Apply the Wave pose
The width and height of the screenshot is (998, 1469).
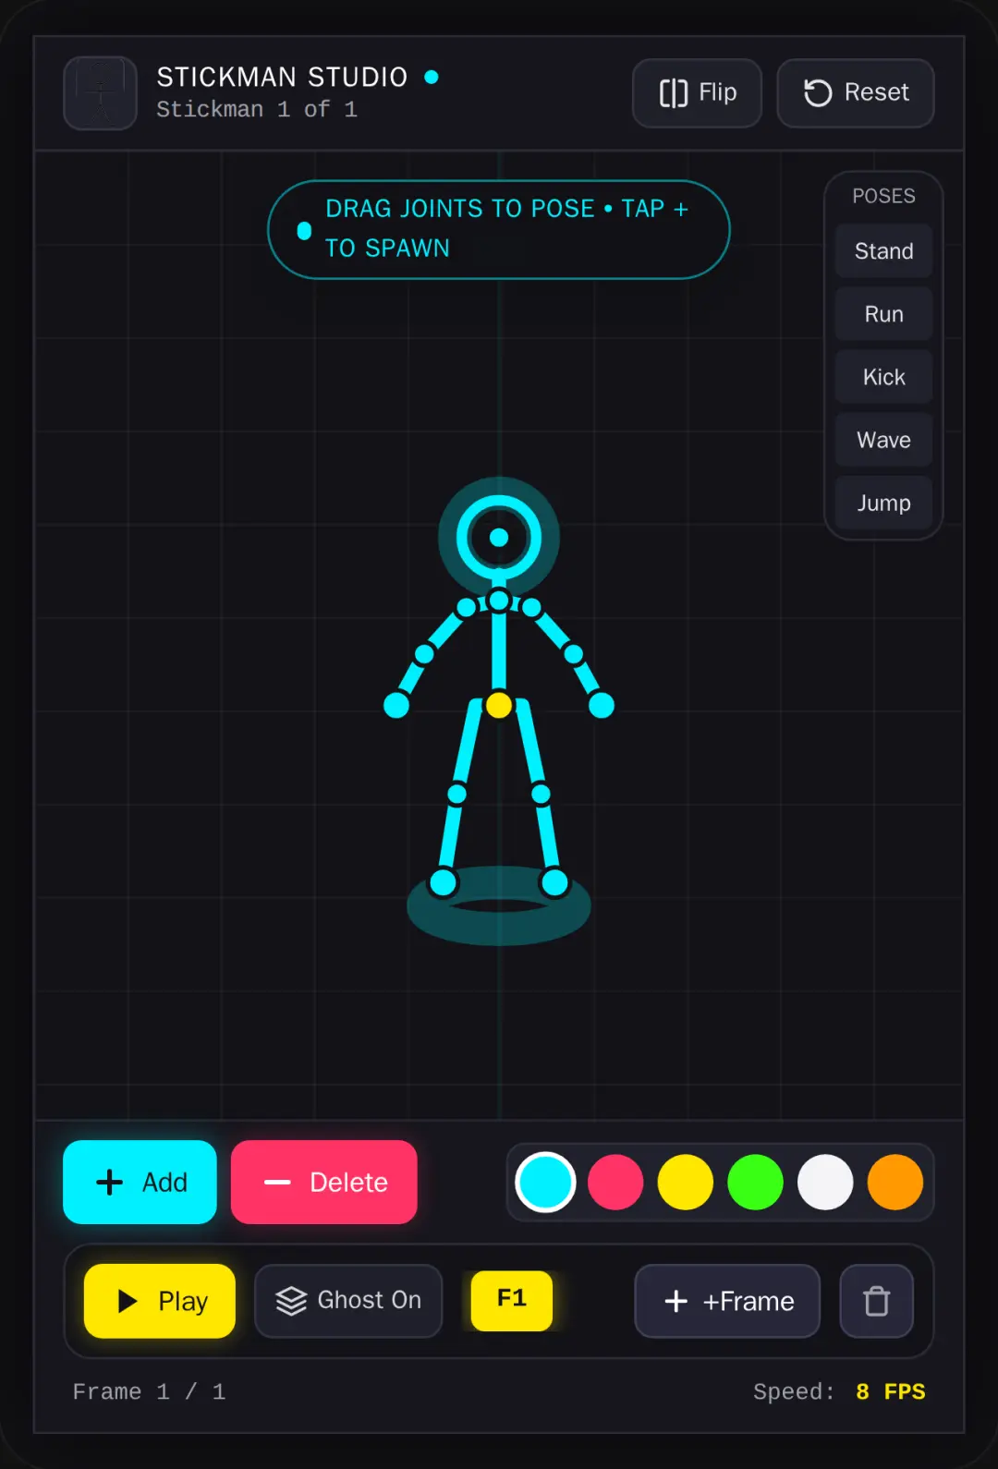coord(883,440)
